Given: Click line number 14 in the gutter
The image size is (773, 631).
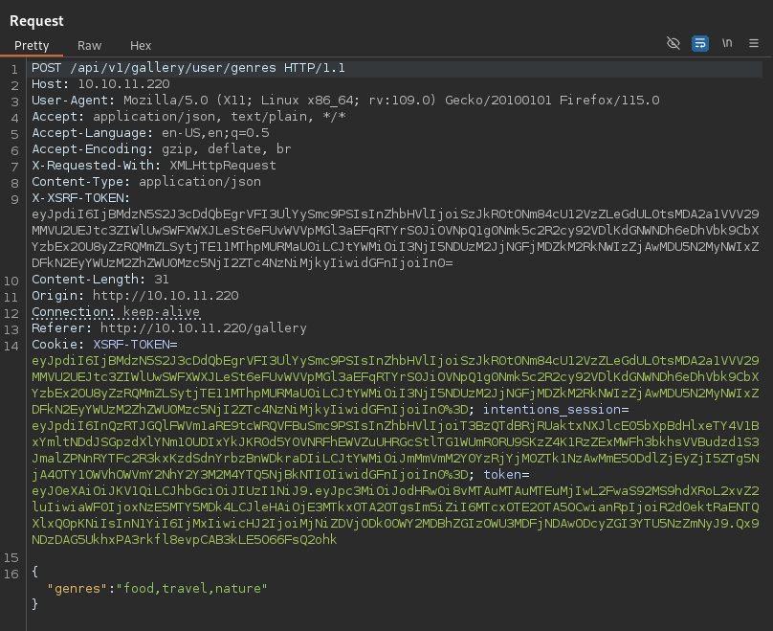Looking at the screenshot, I should click(13, 345).
